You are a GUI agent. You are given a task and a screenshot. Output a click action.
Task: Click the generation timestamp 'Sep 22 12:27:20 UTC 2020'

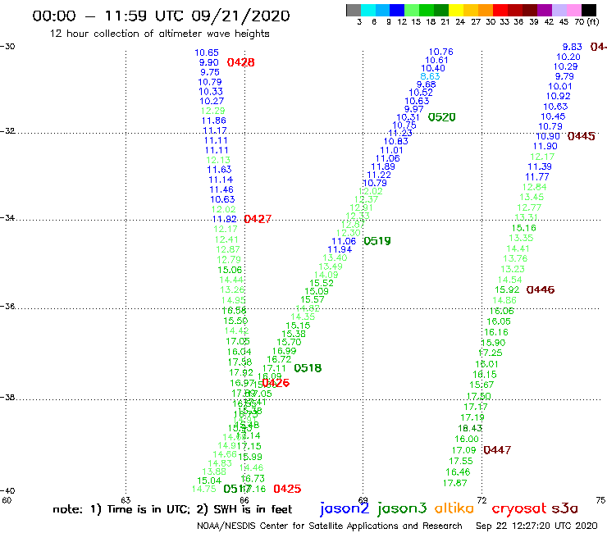(x=536, y=526)
